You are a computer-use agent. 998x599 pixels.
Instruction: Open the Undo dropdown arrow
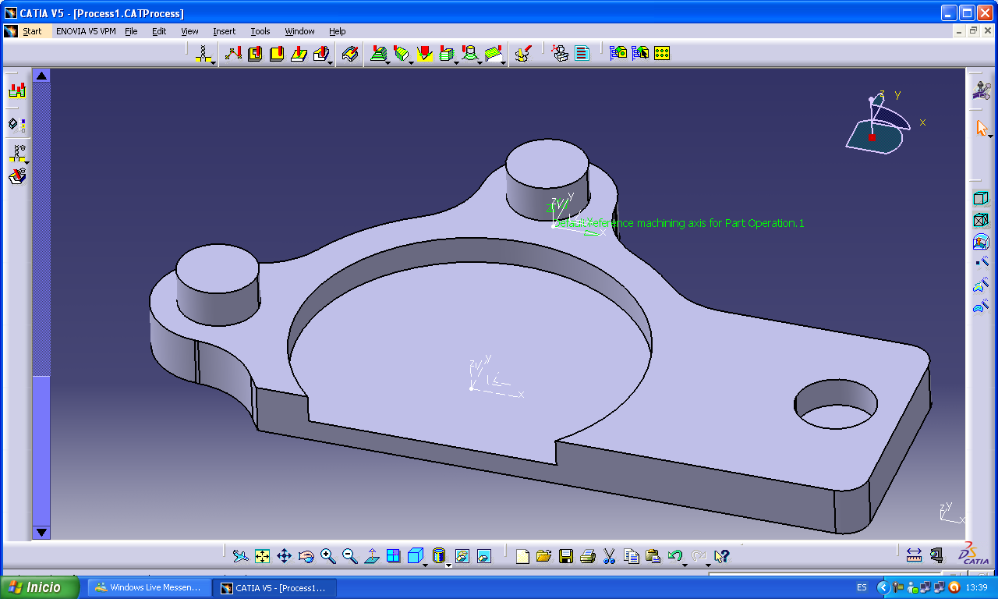pos(685,565)
